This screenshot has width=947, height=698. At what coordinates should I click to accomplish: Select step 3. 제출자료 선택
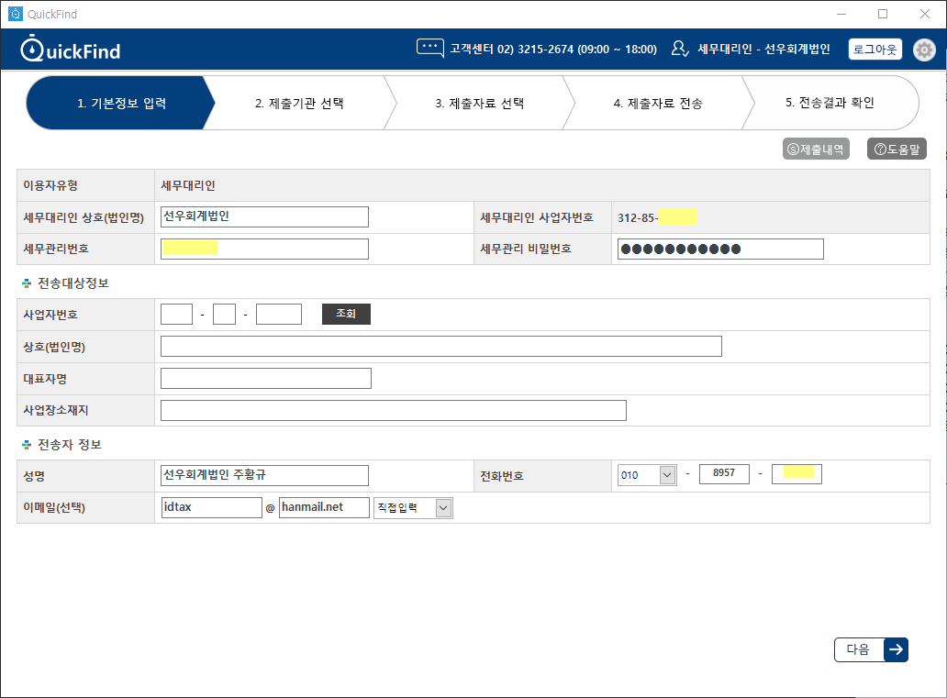click(479, 103)
